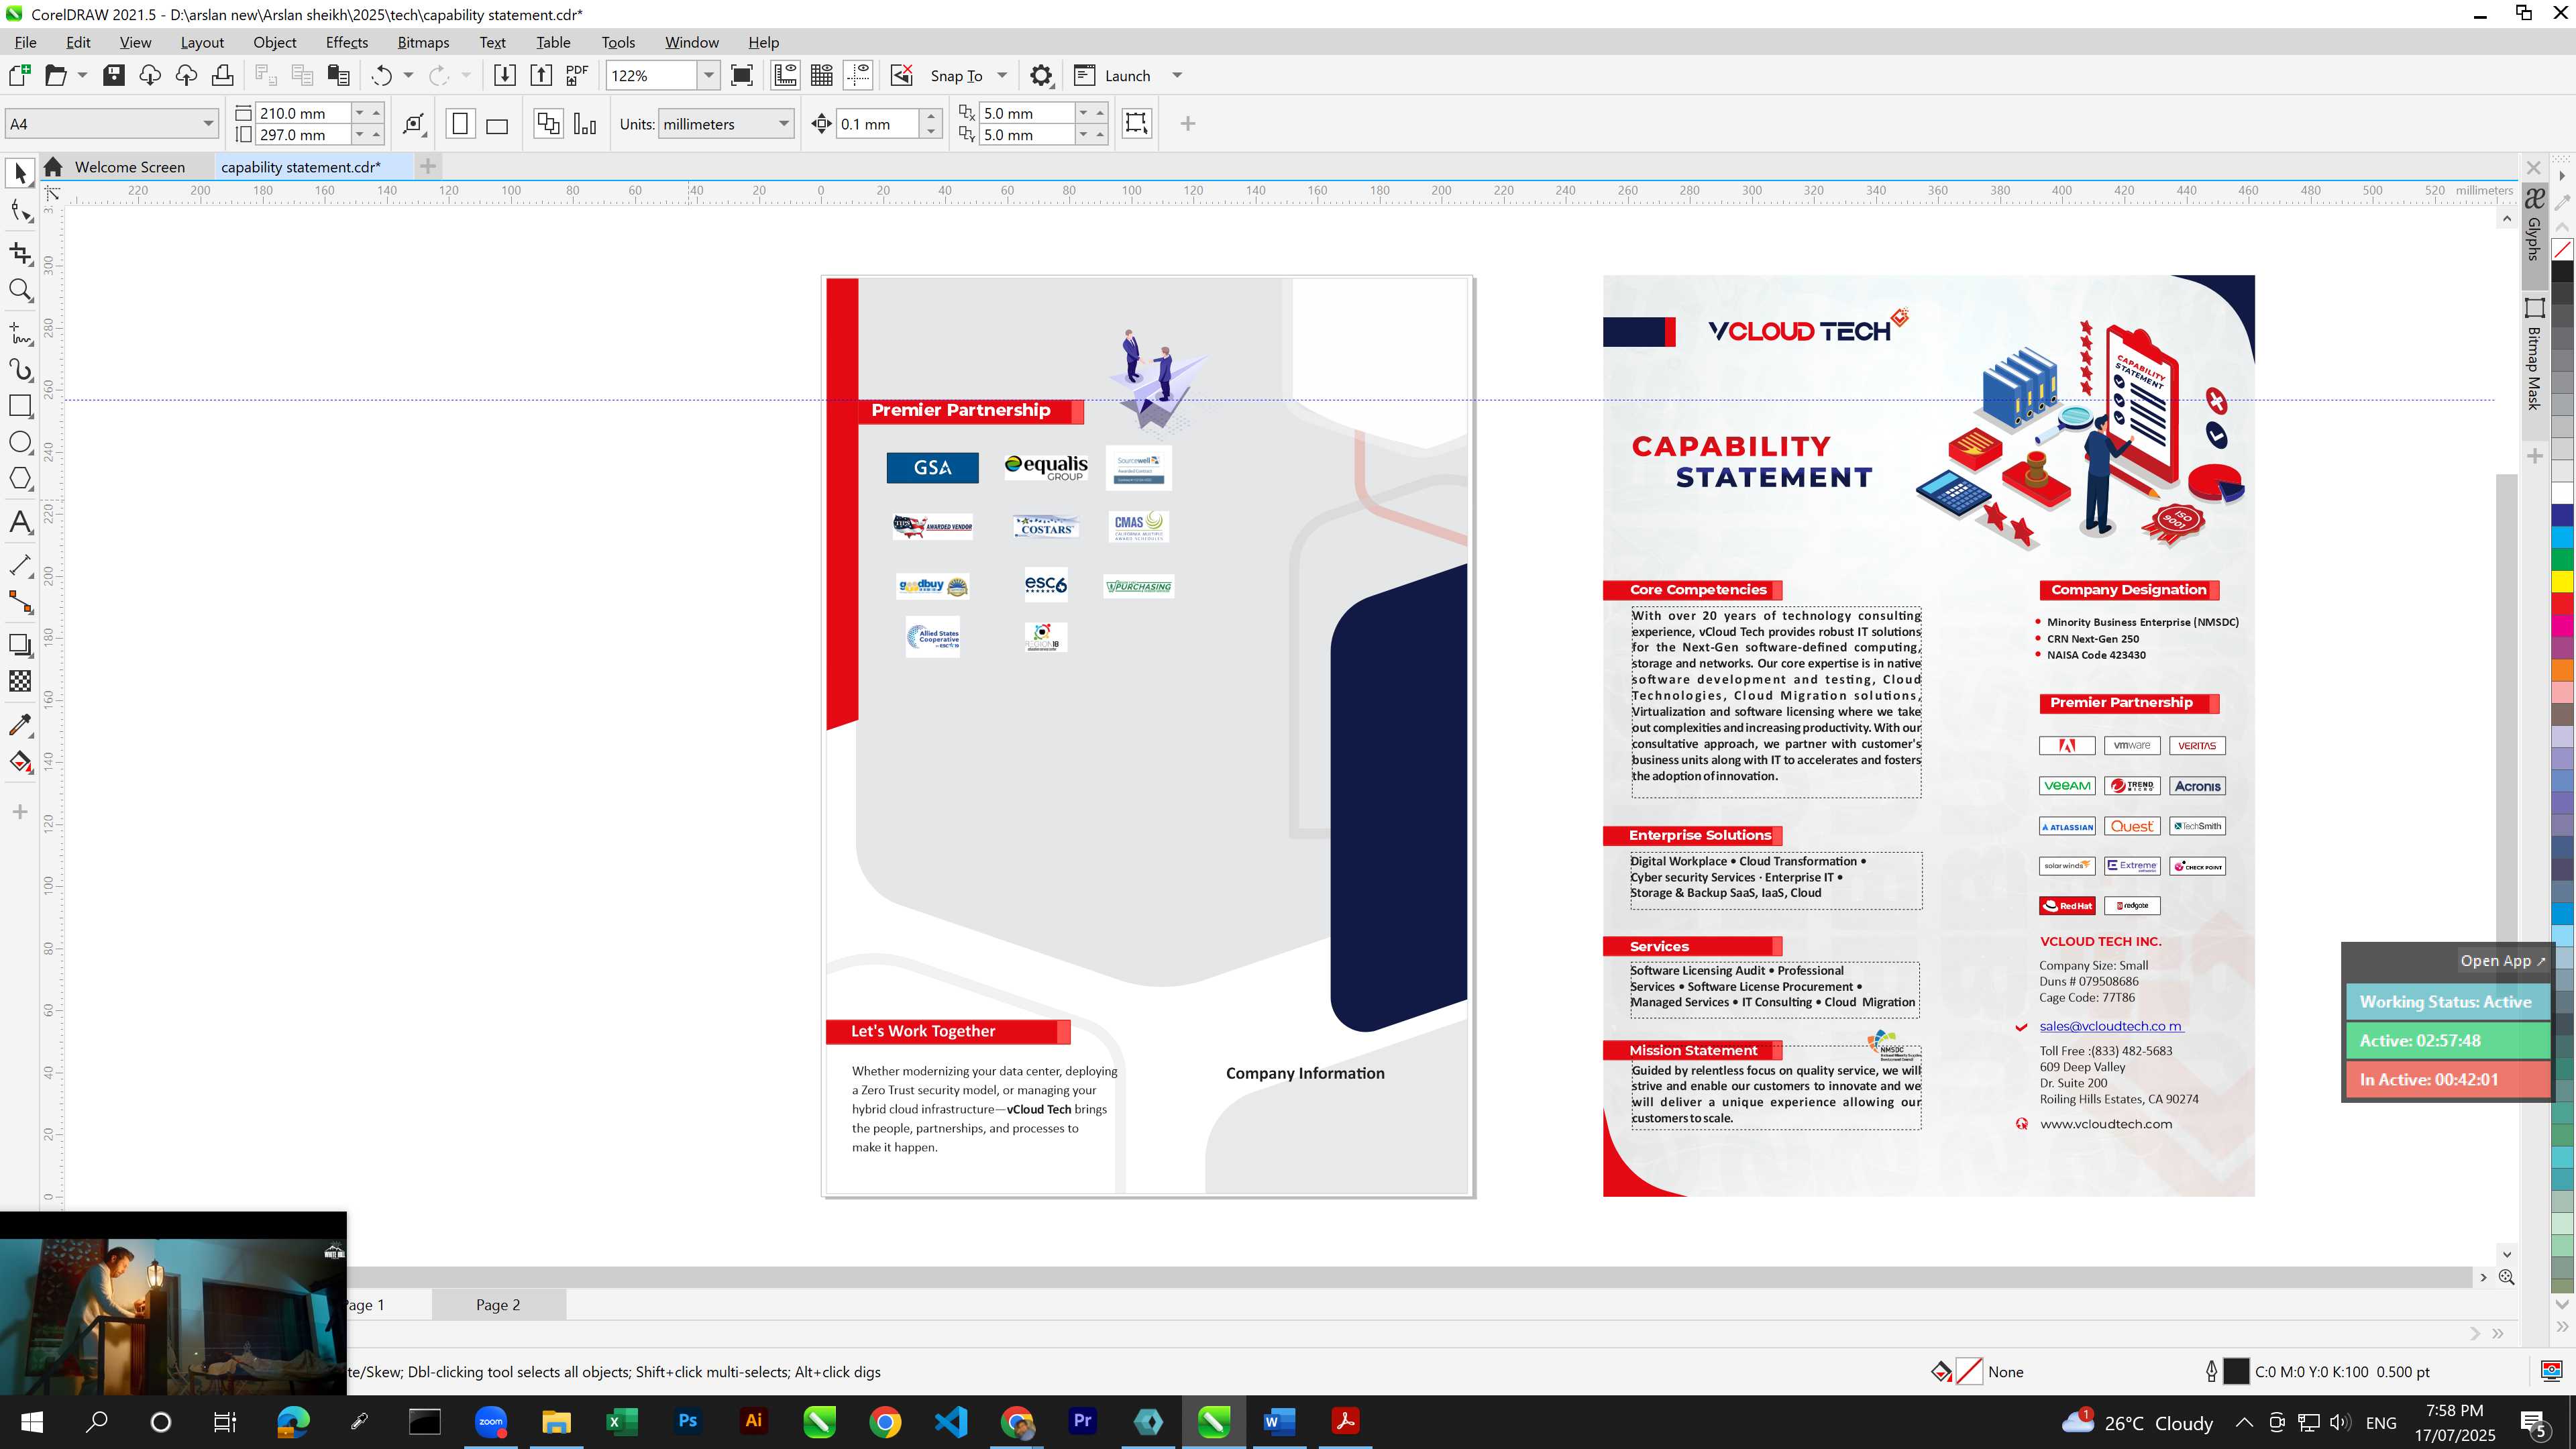Click the Quick customize plus in toolbox
Image resolution: width=2576 pixels, height=1449 pixels.
[20, 812]
